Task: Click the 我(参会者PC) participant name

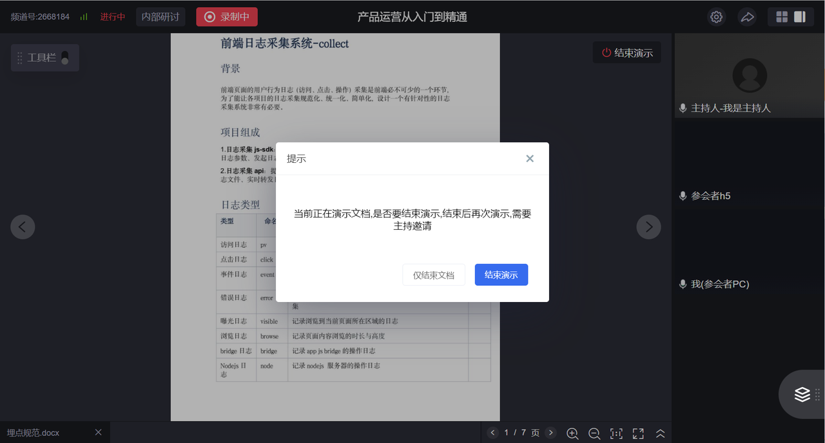Action: 720,284
